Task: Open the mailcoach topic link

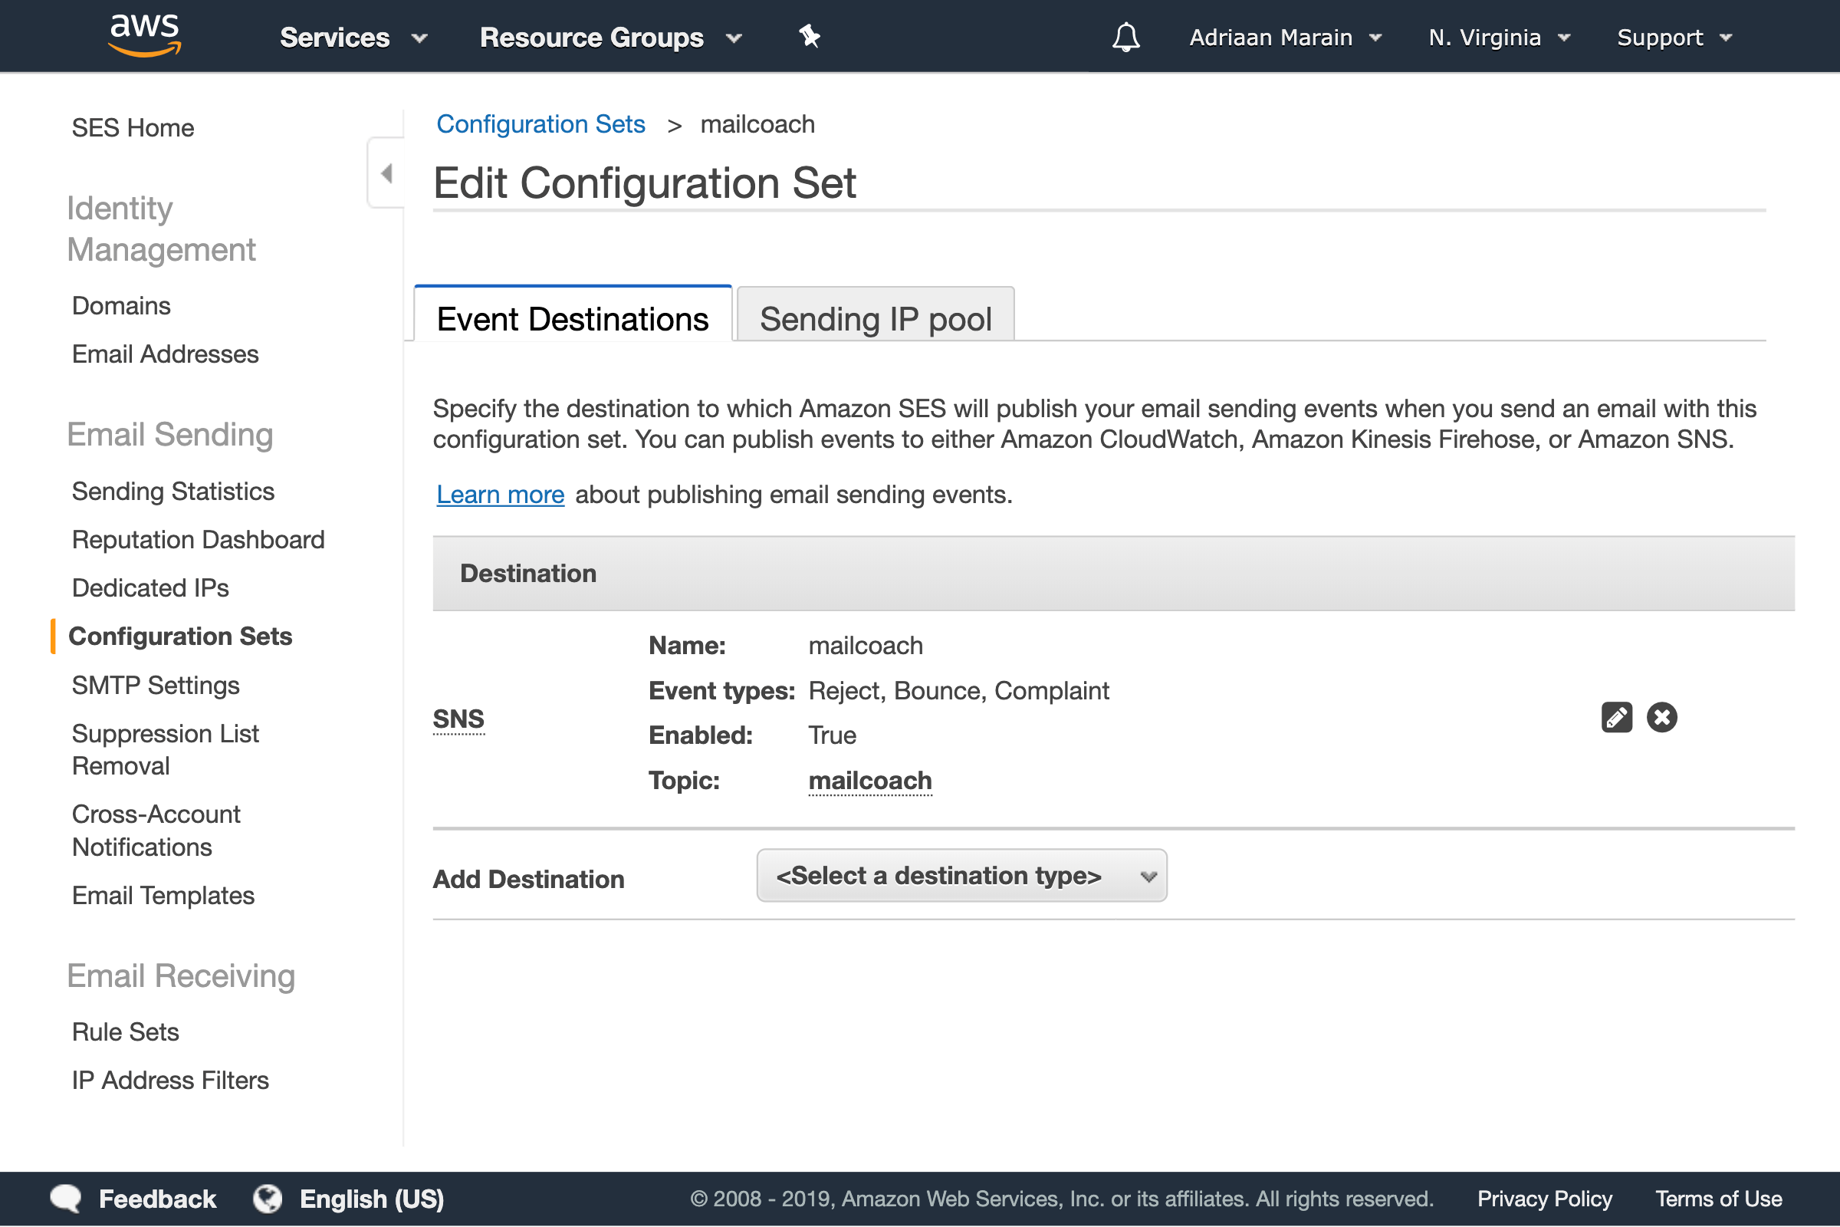Action: 870,780
